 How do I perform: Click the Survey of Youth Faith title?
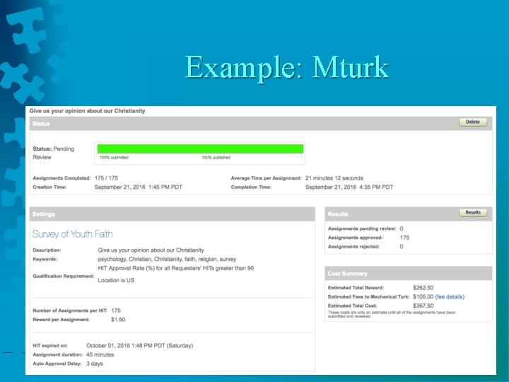[72, 234]
